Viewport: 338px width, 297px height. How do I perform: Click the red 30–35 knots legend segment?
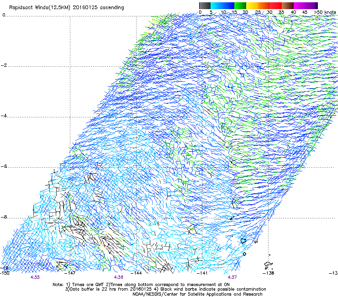[276, 5]
